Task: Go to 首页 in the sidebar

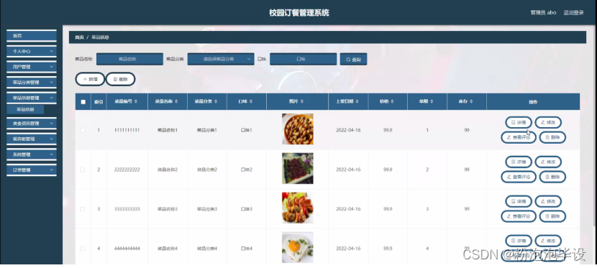Action: point(32,36)
